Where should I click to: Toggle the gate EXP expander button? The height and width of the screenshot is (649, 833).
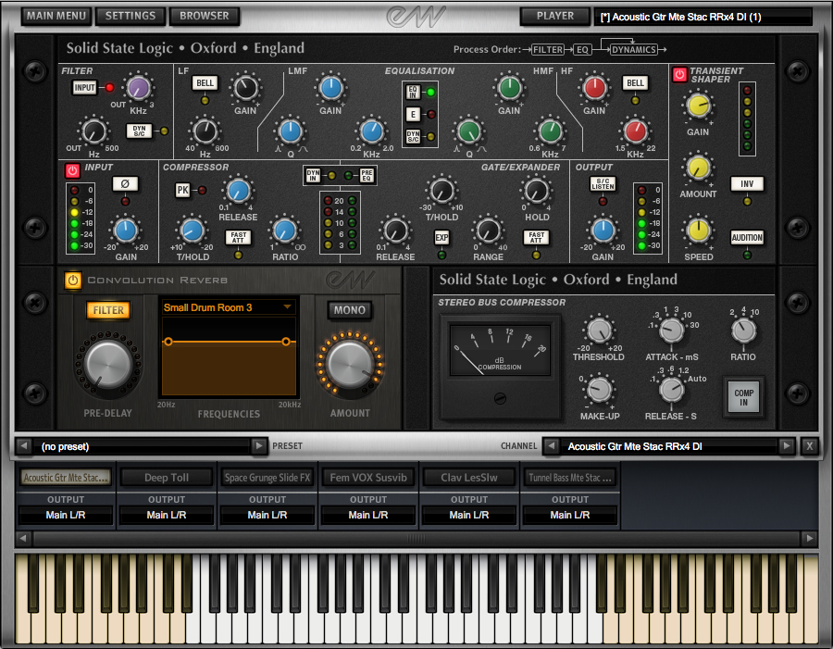[x=441, y=238]
